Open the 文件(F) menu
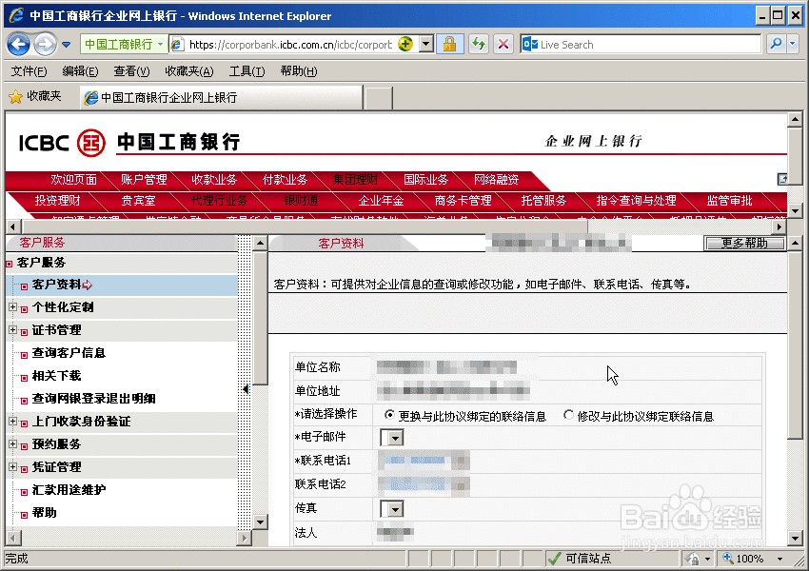 (29, 71)
